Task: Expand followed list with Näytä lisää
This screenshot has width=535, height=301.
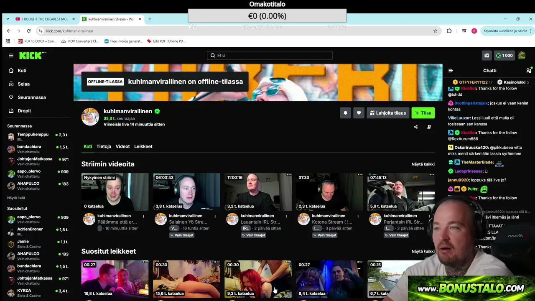Action: tap(16, 198)
